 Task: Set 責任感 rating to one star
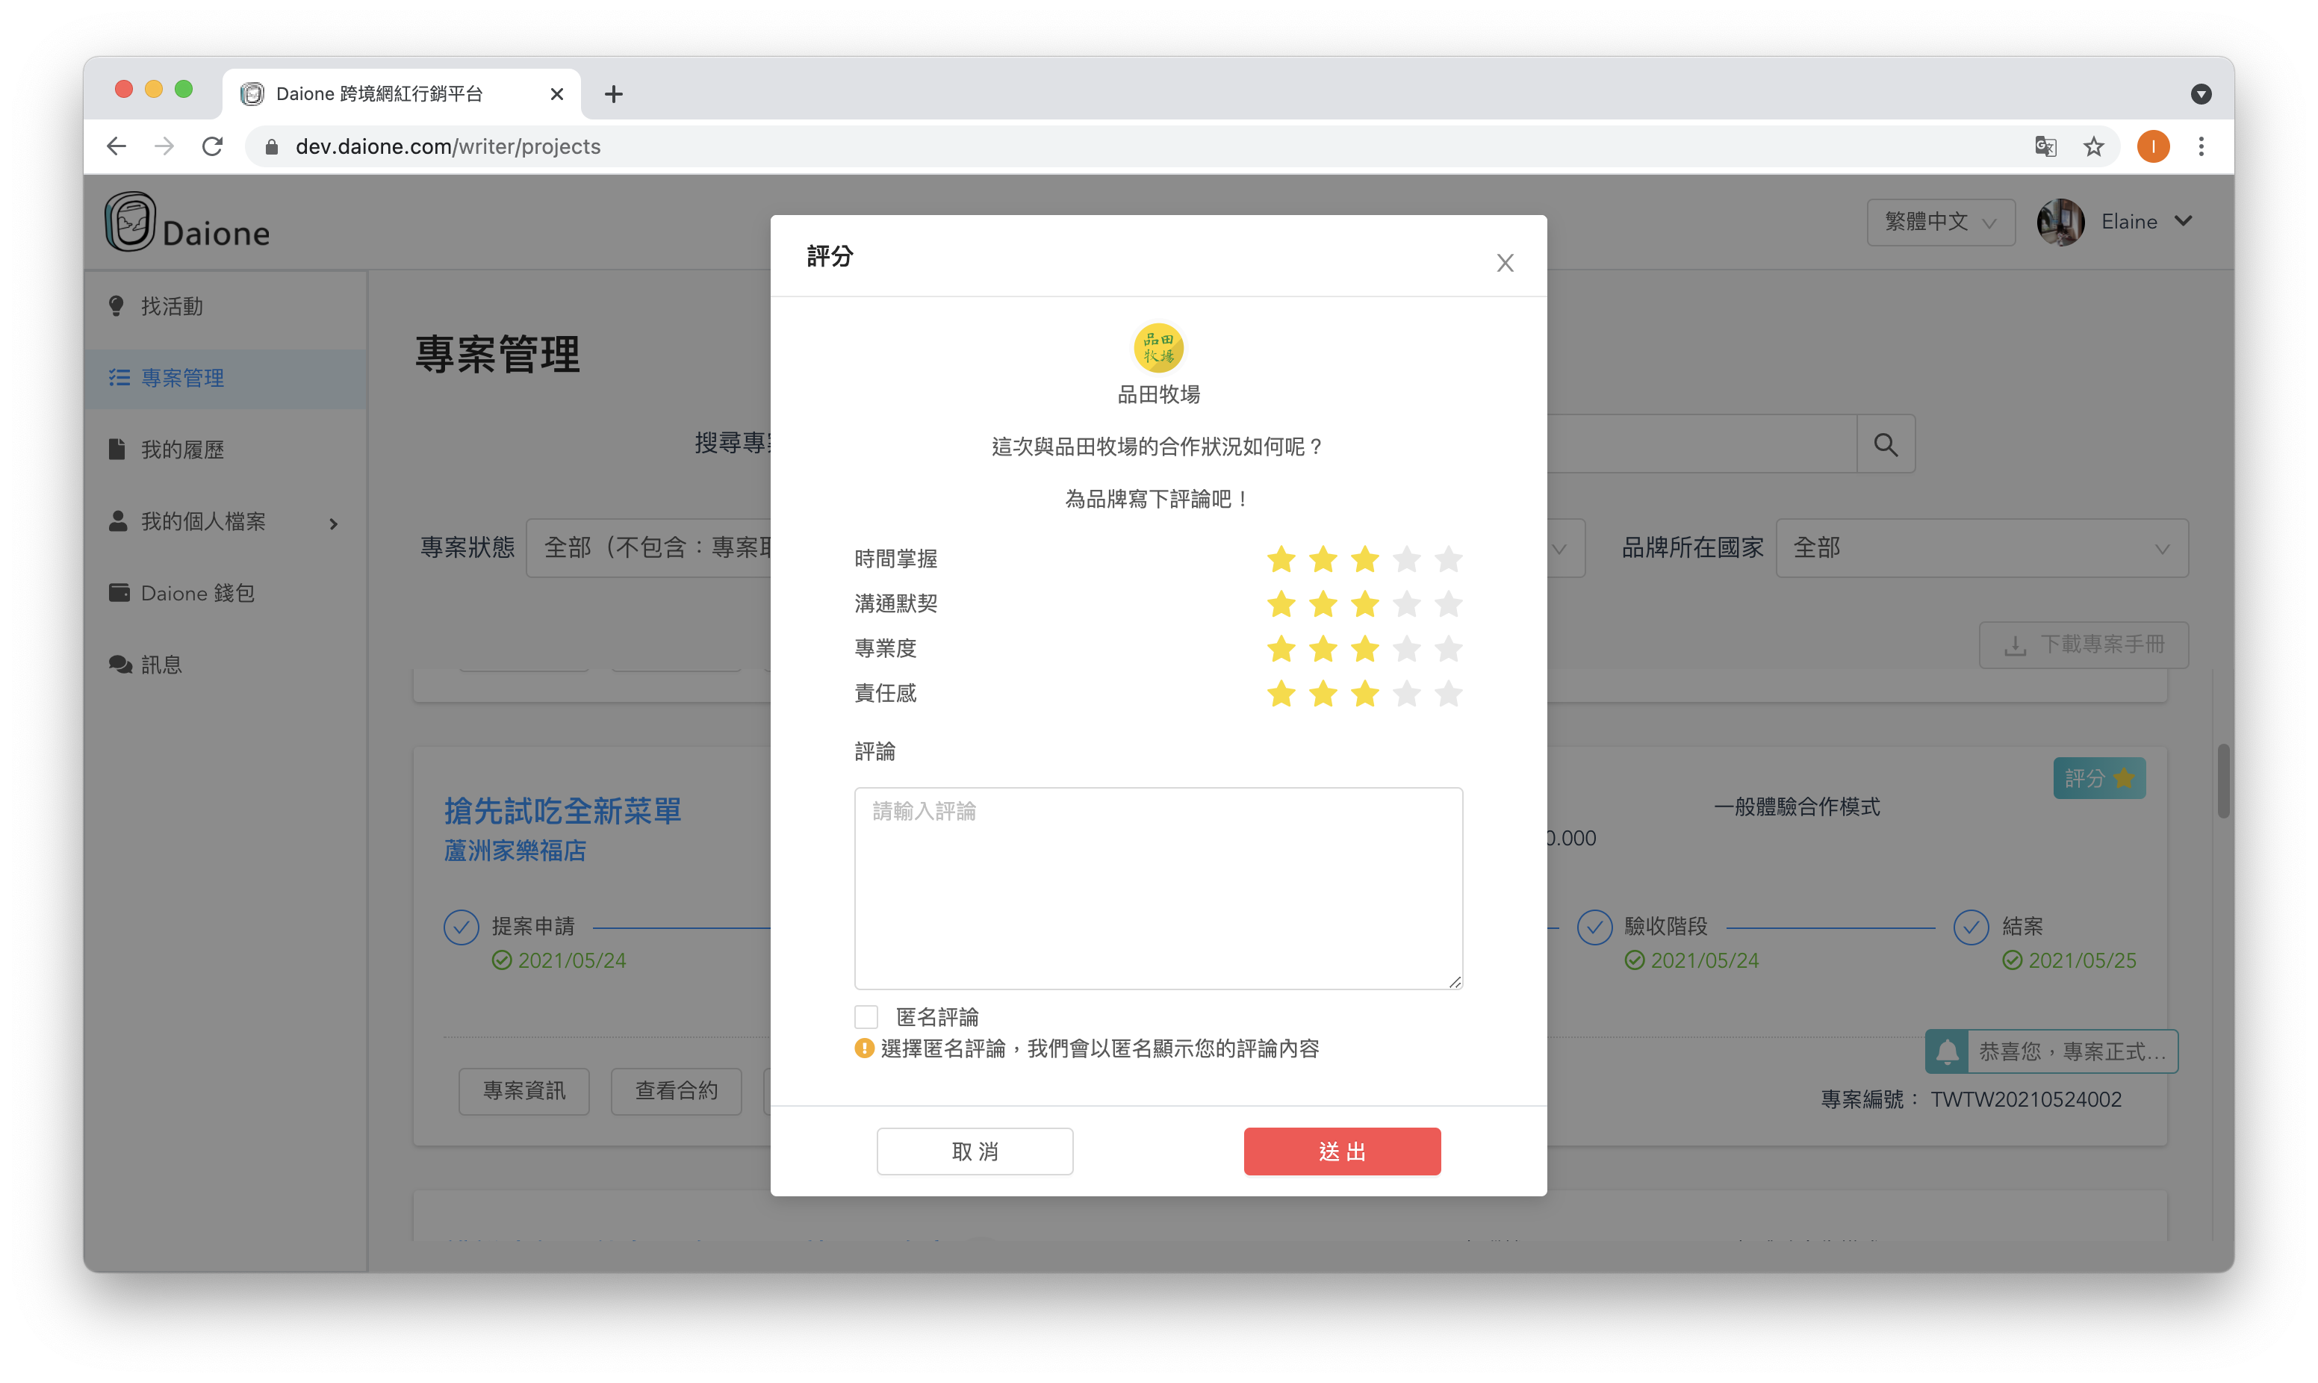click(x=1281, y=693)
